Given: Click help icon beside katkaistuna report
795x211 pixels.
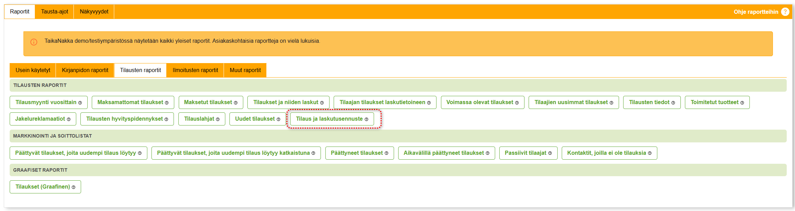Looking at the screenshot, I should point(313,153).
